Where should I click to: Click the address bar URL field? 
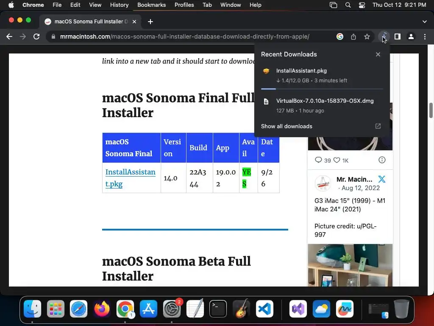coord(185,37)
